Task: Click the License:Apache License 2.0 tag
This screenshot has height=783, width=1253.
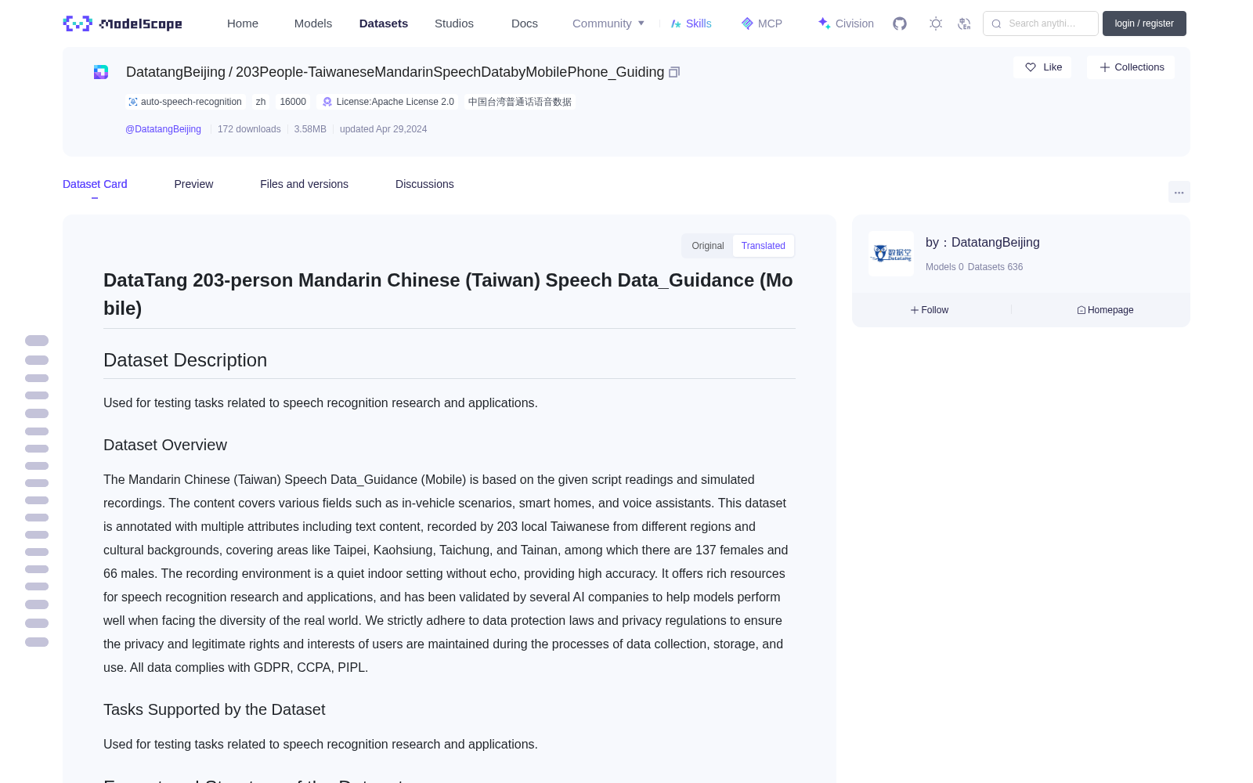Action: 388,102
